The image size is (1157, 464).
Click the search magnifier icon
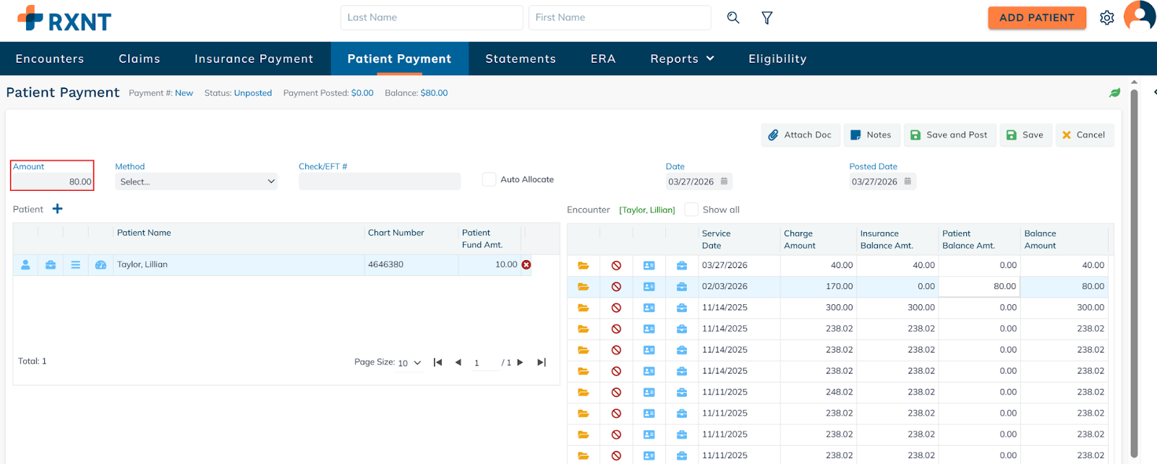733,17
